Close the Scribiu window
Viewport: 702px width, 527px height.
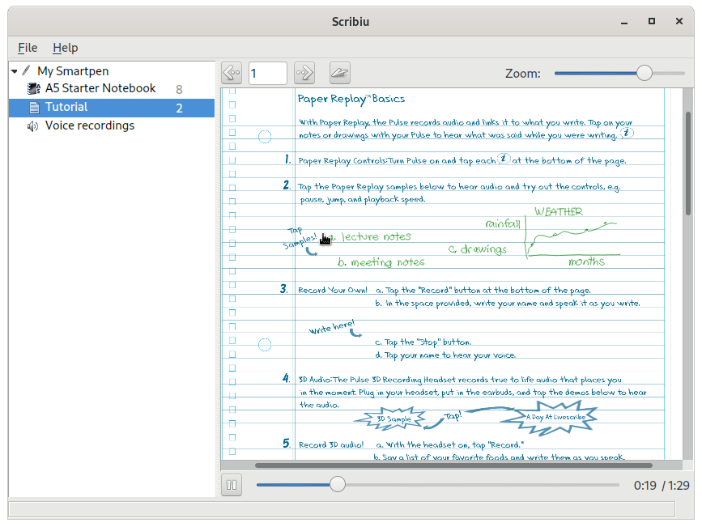679,21
